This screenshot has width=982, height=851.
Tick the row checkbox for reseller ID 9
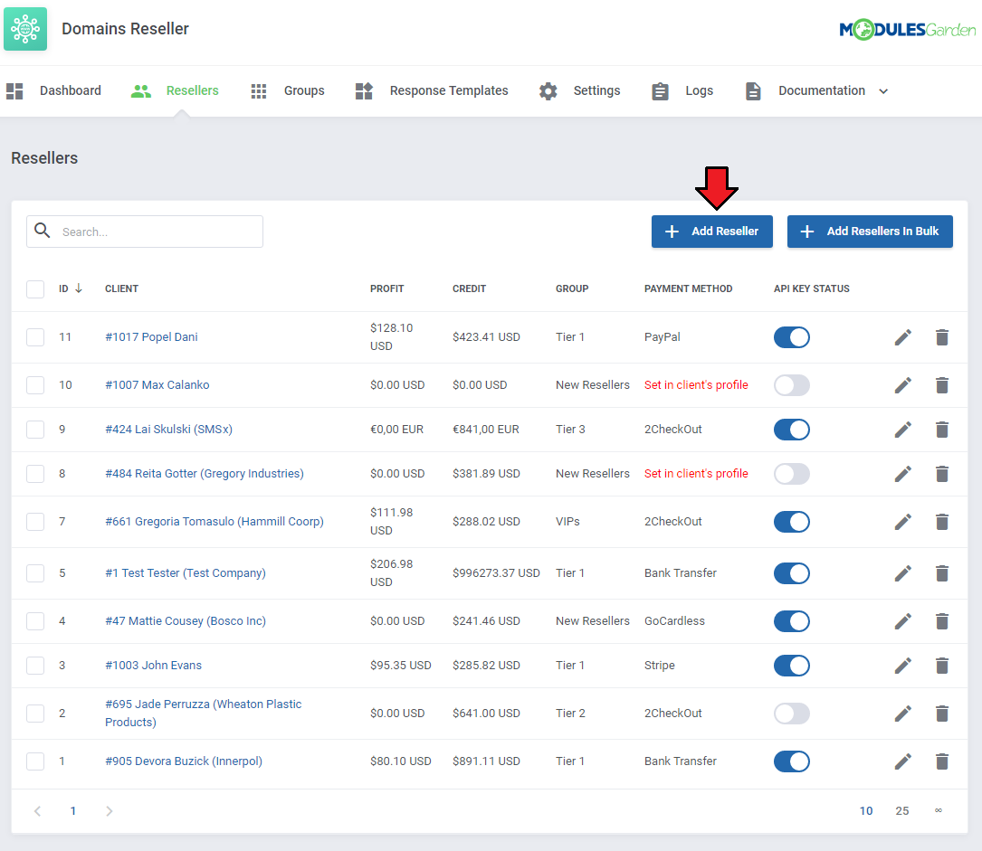[35, 430]
